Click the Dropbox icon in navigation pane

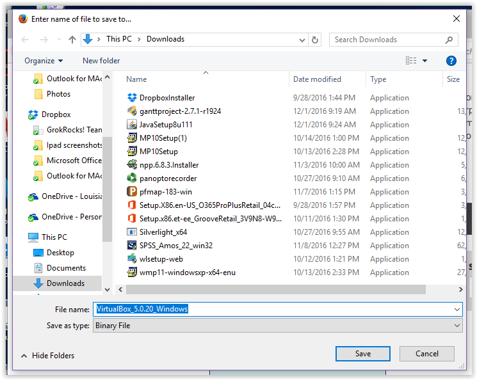[x=33, y=115]
